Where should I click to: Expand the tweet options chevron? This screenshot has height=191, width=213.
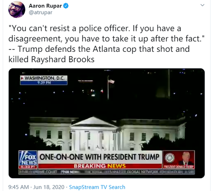pos(203,5)
